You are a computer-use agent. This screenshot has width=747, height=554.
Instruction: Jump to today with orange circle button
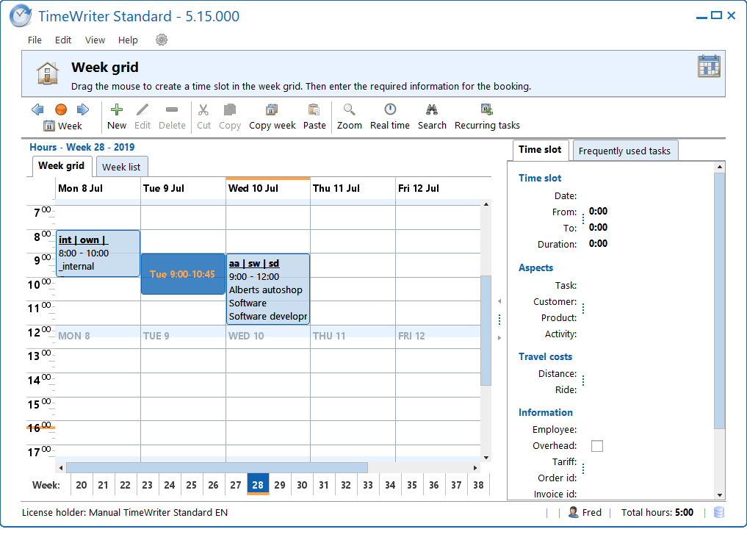tap(61, 109)
